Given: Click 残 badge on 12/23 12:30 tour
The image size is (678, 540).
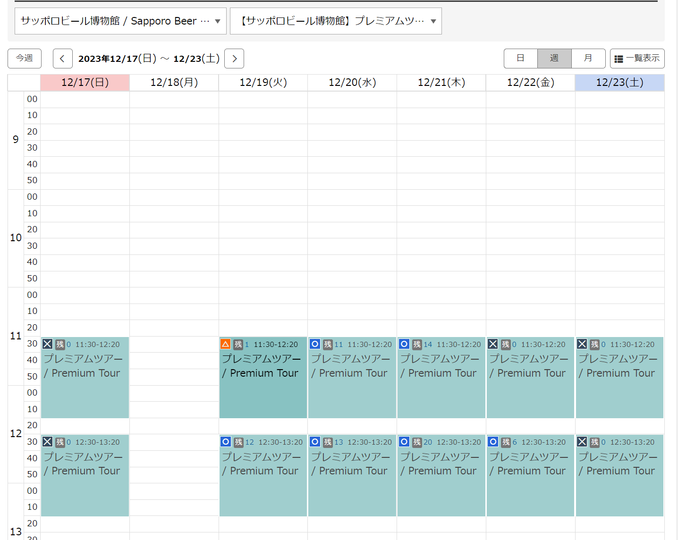Looking at the screenshot, I should pos(595,442).
